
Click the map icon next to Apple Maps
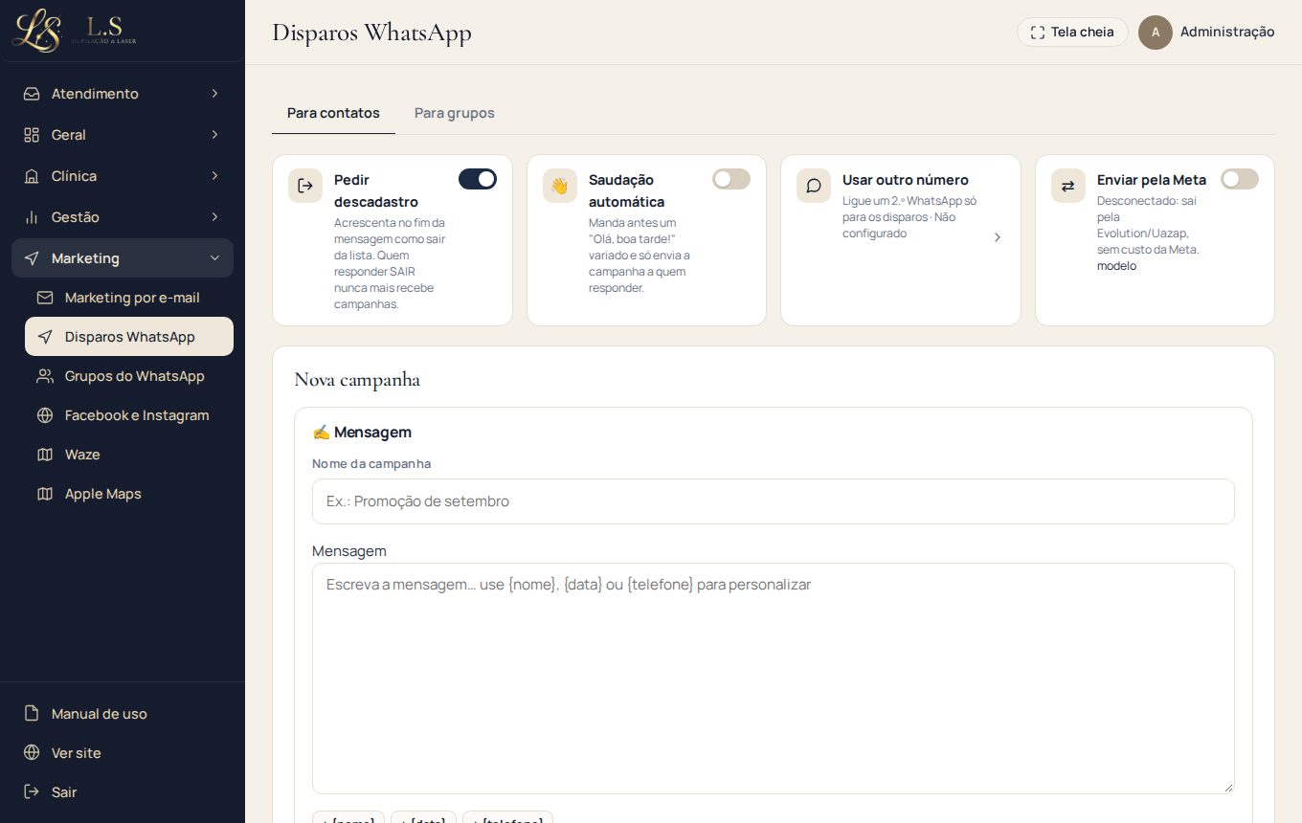click(x=45, y=494)
